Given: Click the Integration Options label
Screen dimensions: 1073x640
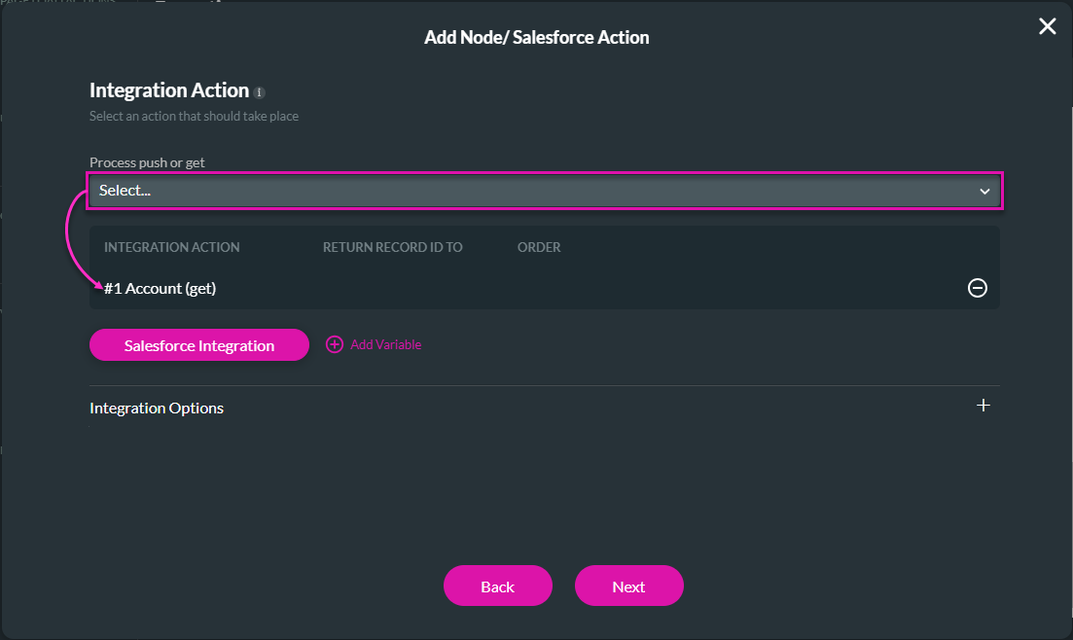Looking at the screenshot, I should coord(157,408).
